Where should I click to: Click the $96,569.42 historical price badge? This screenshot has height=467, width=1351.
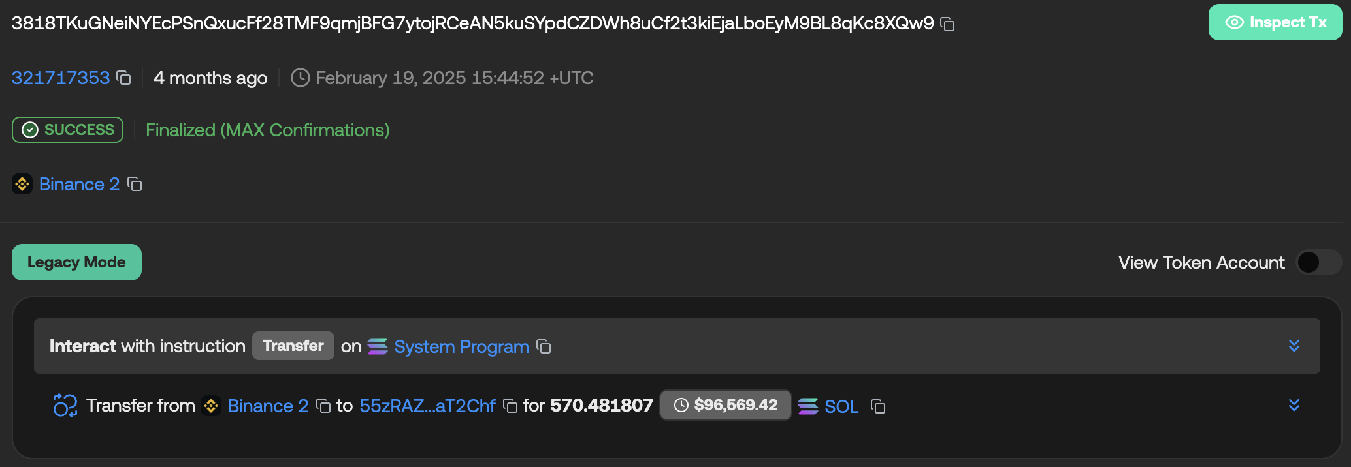click(726, 405)
